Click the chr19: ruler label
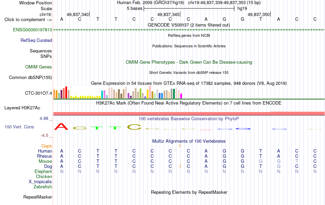Image resolution: width=325 pixels, height=205 pixels. 46,14
